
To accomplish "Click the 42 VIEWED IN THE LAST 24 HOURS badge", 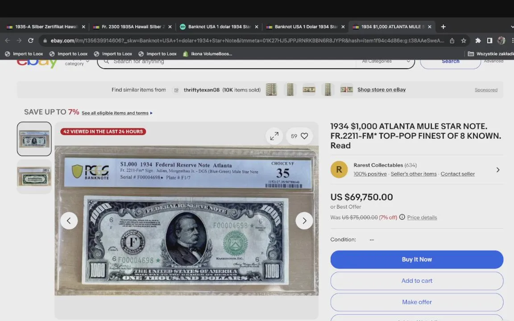I will click(103, 132).
